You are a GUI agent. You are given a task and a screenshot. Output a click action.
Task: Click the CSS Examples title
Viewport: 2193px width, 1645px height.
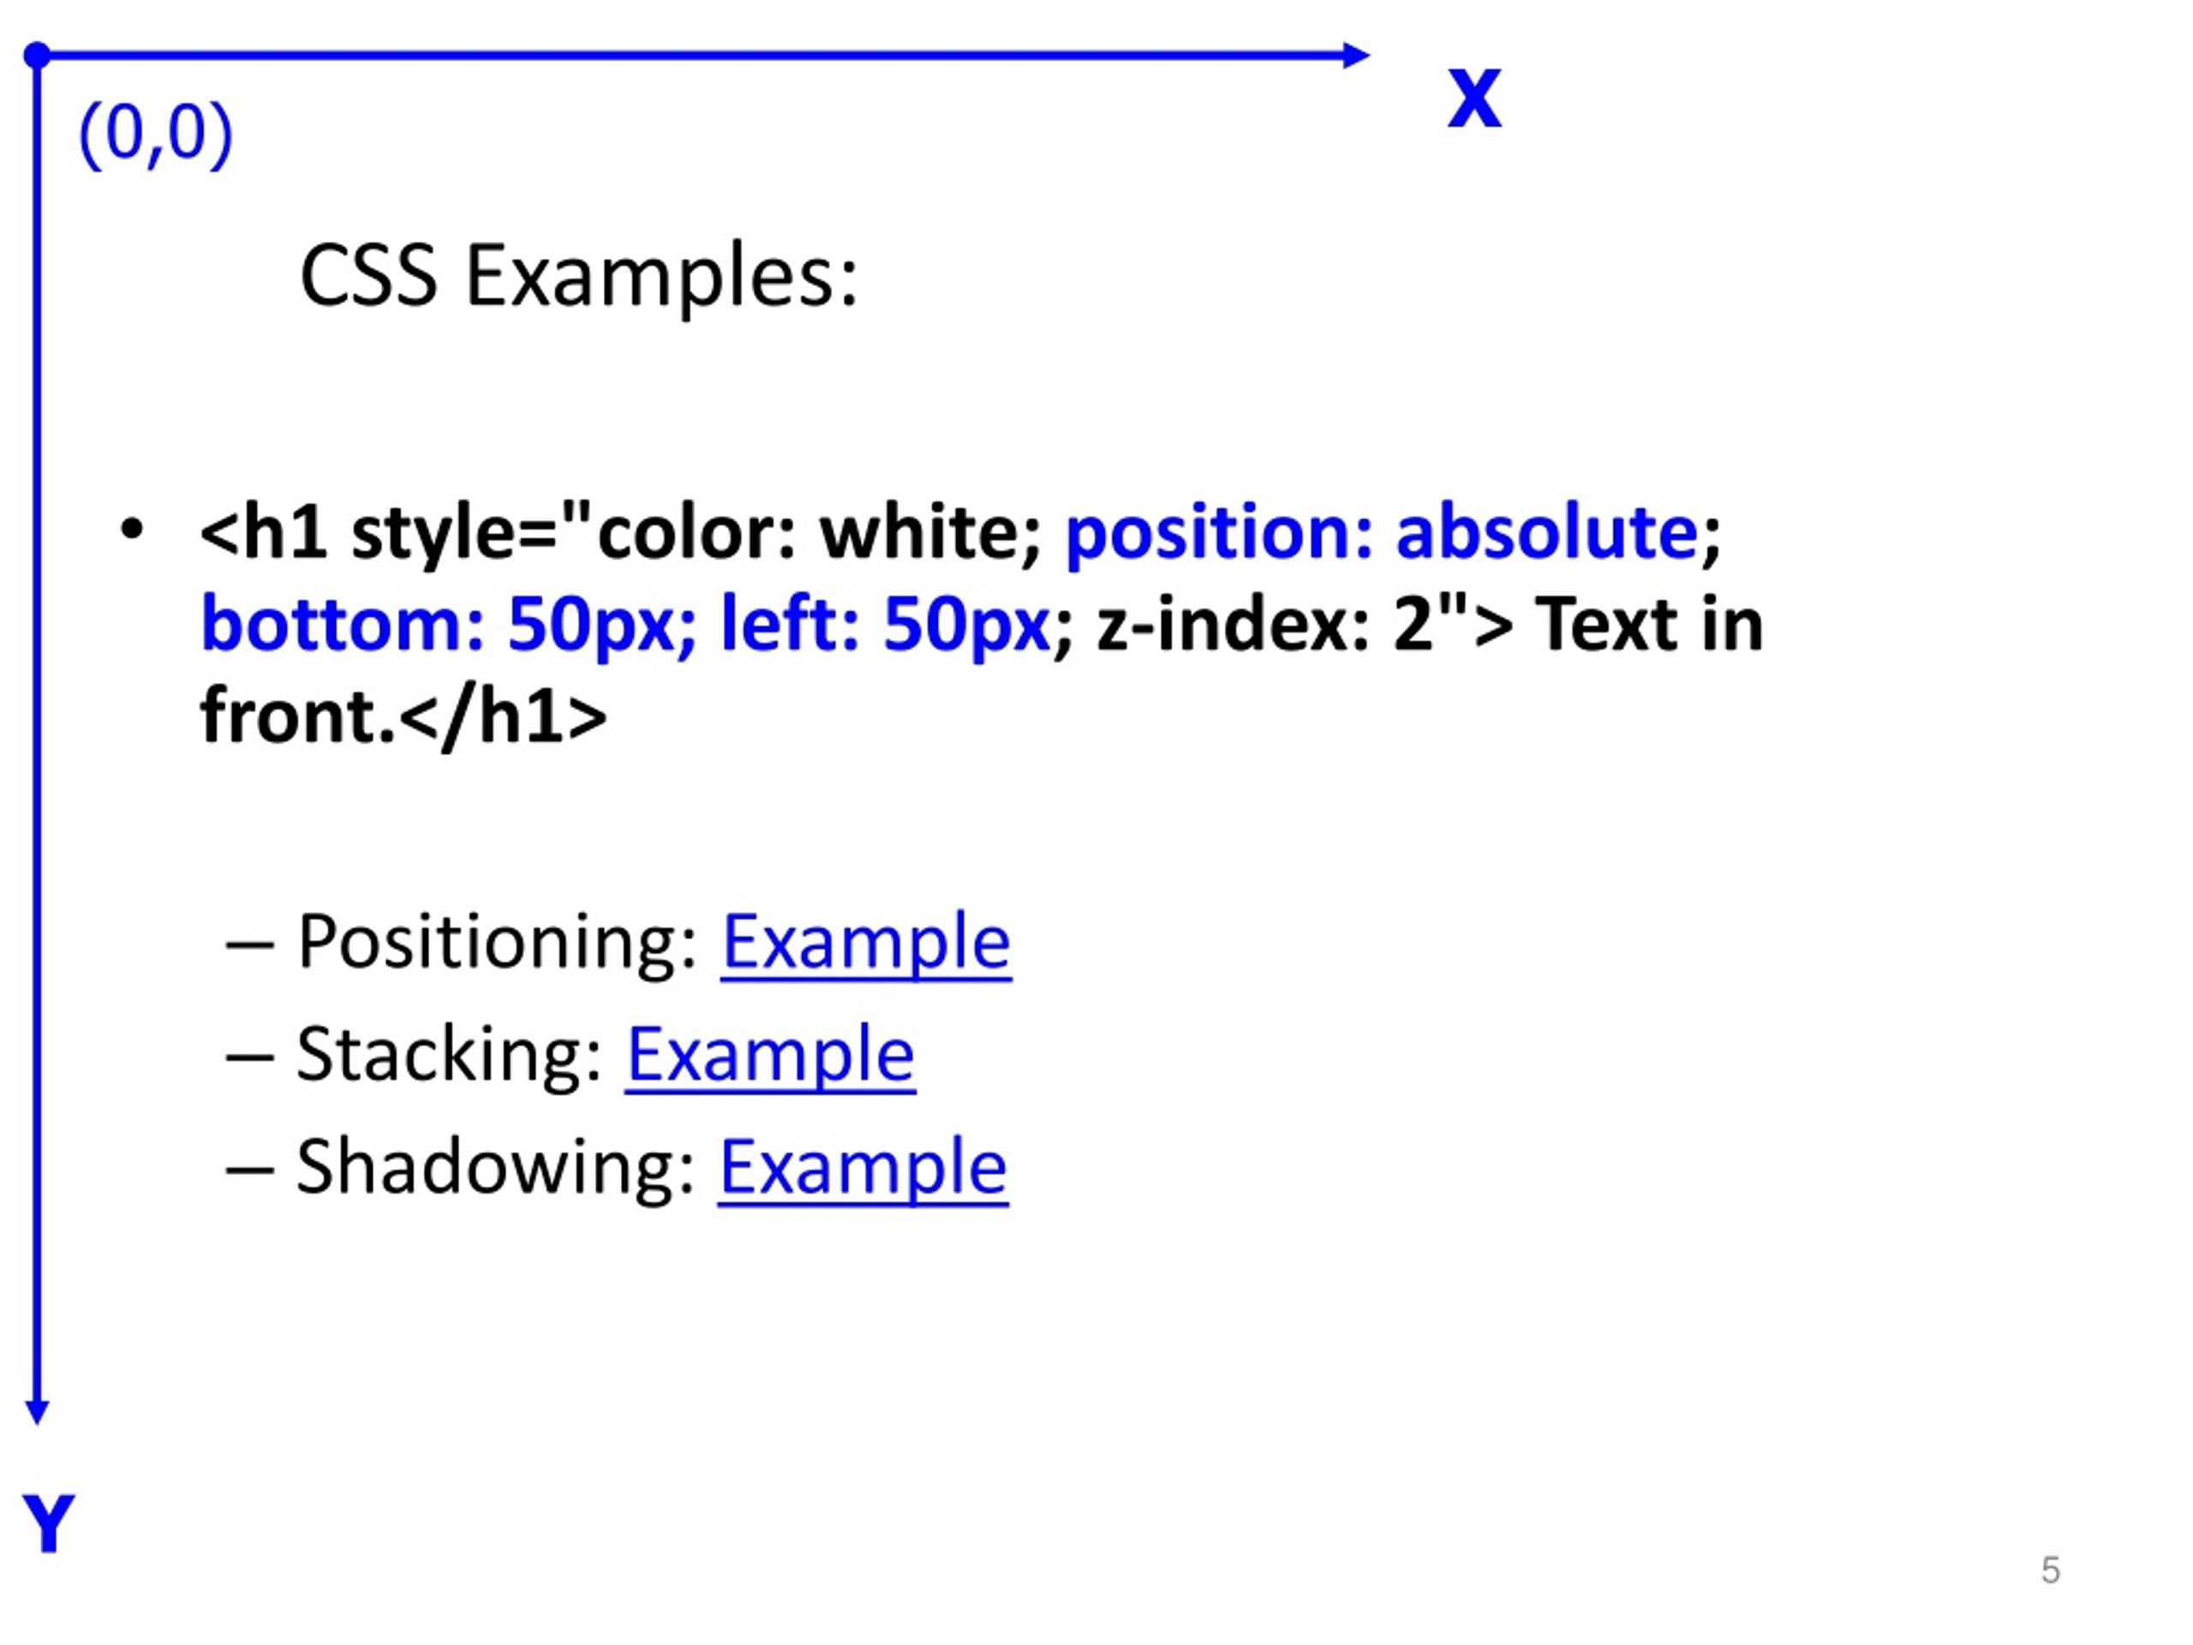[579, 277]
